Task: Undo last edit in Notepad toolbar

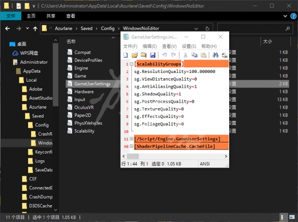Action: click(x=164, y=55)
